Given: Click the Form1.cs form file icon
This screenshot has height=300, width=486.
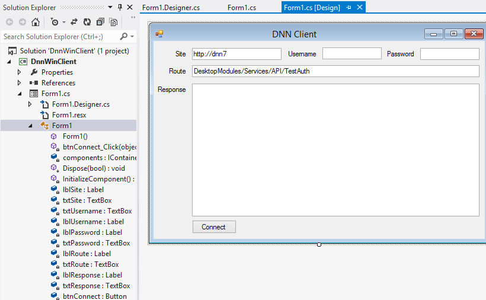Looking at the screenshot, I should [x=34, y=94].
